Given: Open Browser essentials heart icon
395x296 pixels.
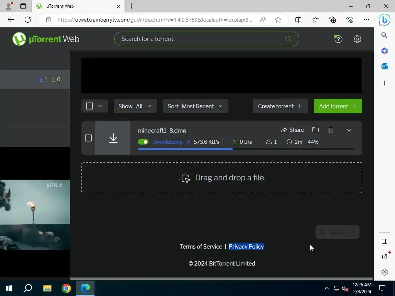Looking at the screenshot, I should pos(349,20).
